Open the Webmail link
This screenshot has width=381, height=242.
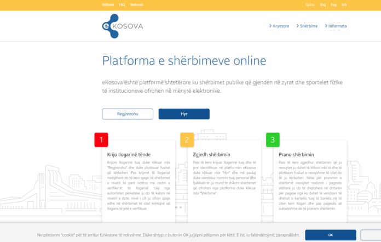136,4
